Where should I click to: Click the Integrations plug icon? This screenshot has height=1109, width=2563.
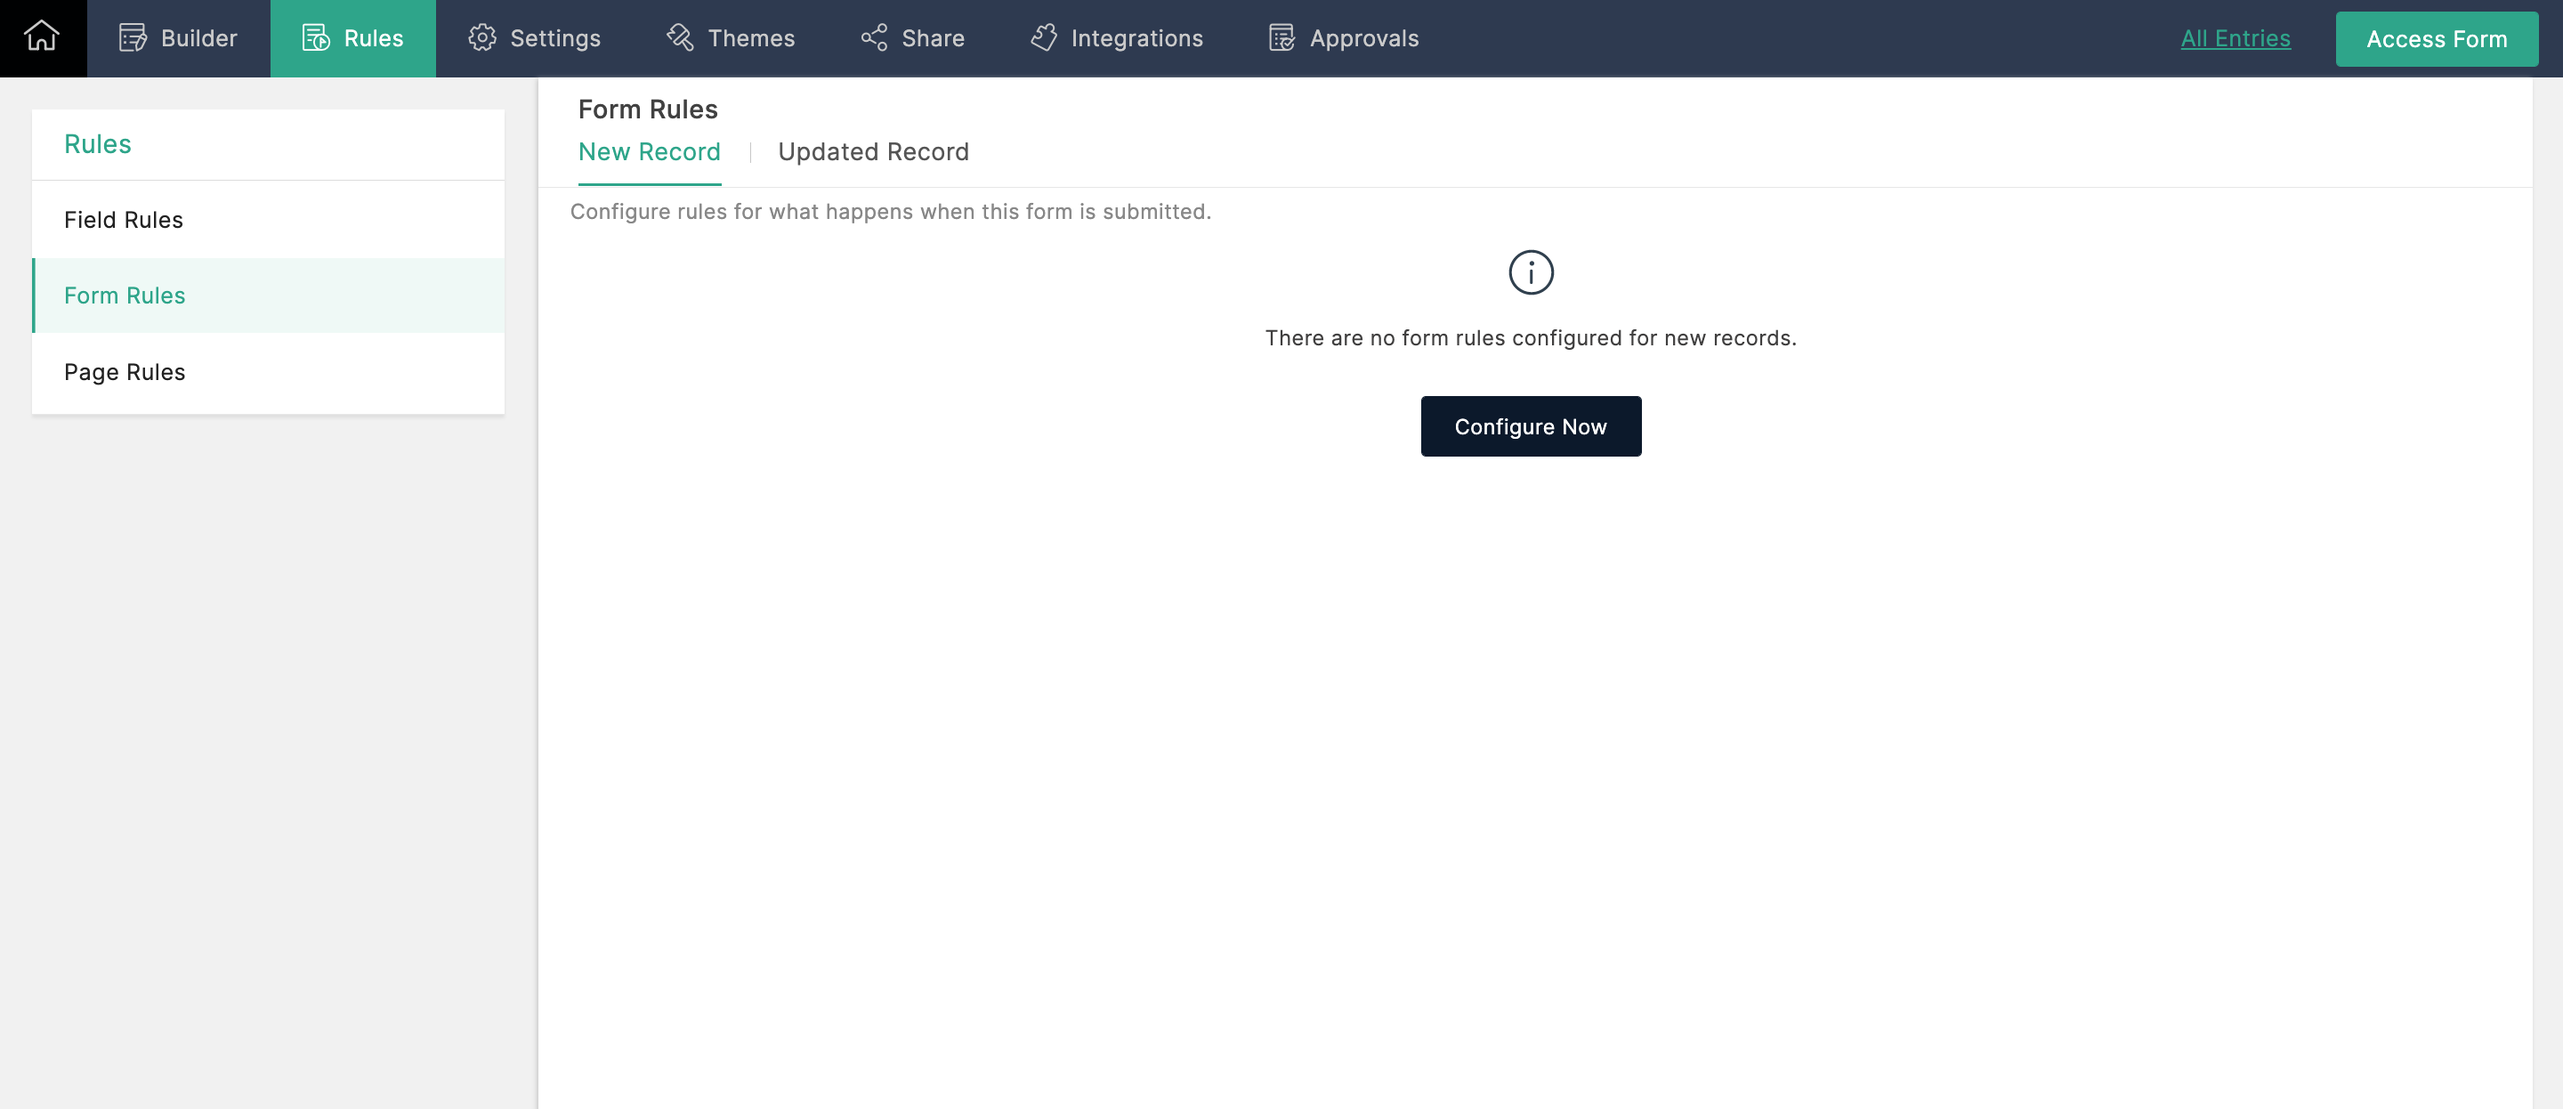pos(1044,38)
